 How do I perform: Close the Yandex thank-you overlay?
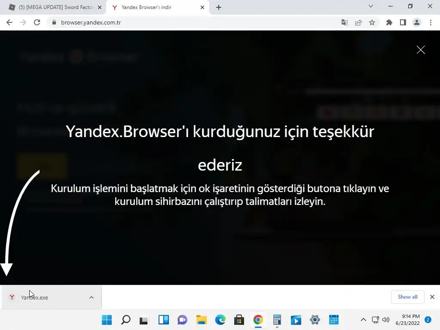click(421, 50)
